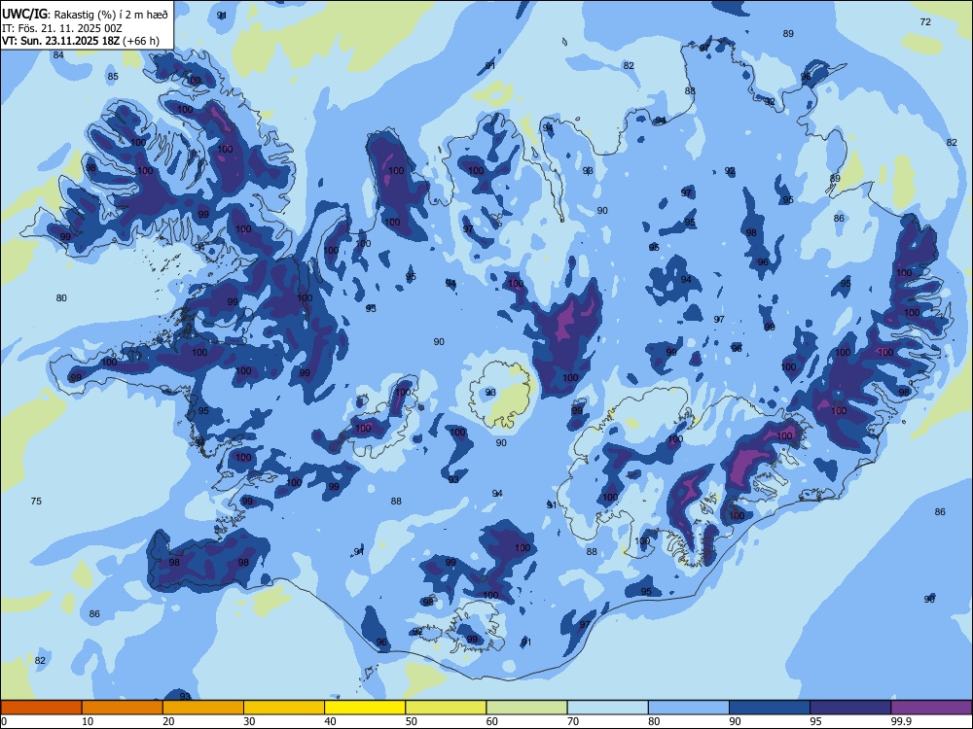Click the 0–10% dark orange legend swatch

41,708
